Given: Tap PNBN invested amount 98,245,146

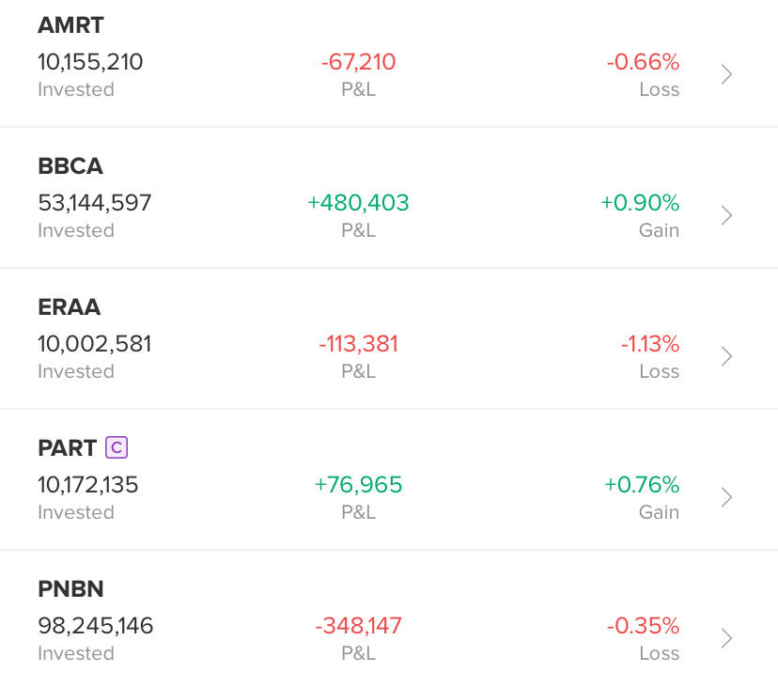Looking at the screenshot, I should 96,626.
